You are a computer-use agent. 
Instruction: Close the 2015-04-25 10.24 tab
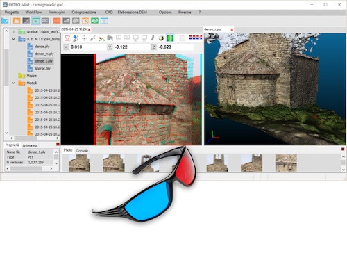[89, 30]
